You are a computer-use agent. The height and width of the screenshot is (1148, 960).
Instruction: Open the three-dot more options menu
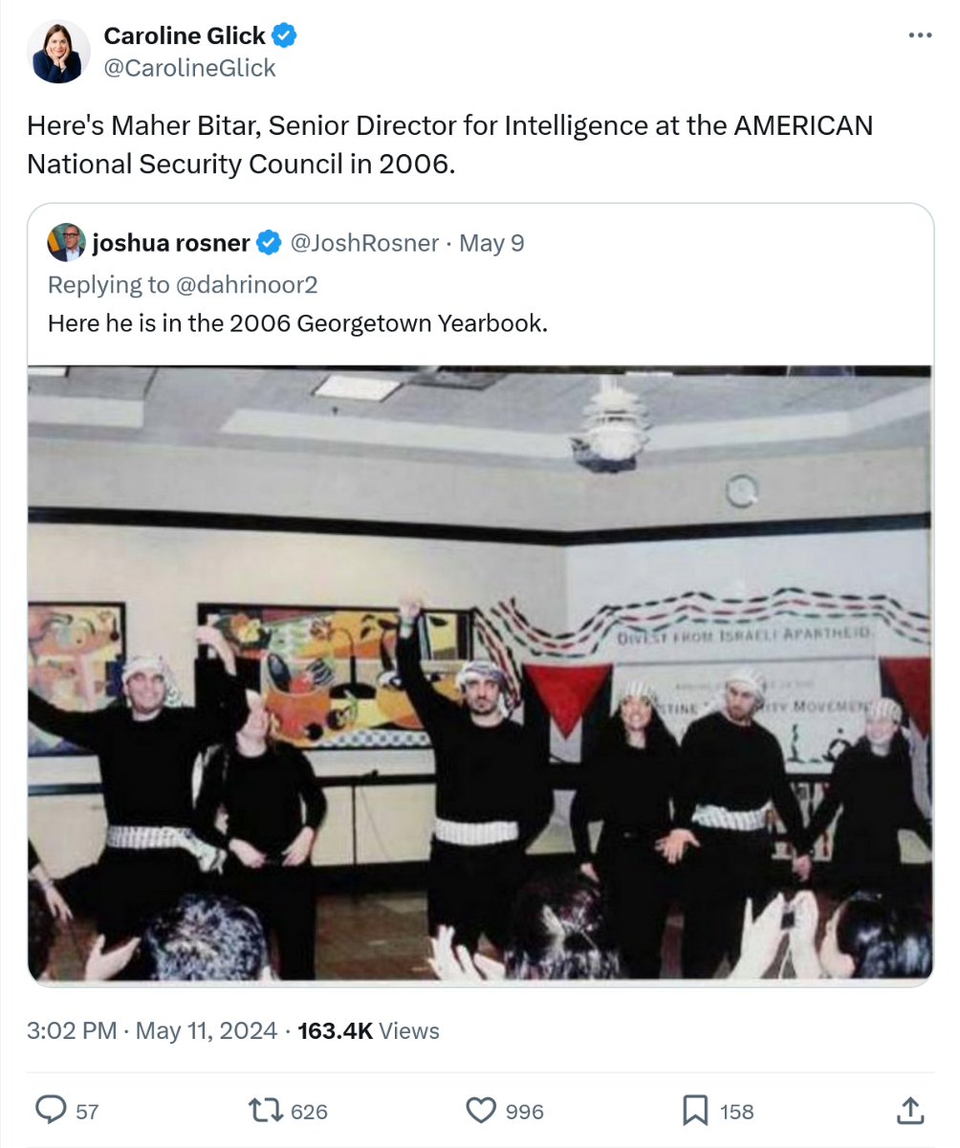pos(919,35)
